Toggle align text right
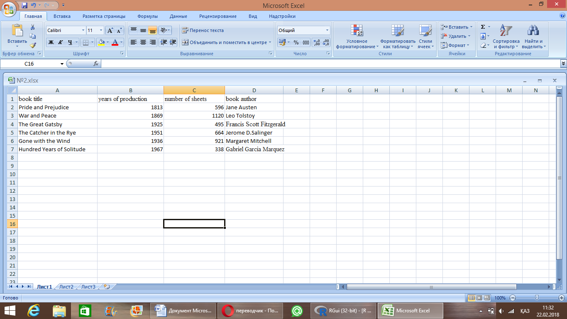The height and width of the screenshot is (319, 567). pos(153,42)
